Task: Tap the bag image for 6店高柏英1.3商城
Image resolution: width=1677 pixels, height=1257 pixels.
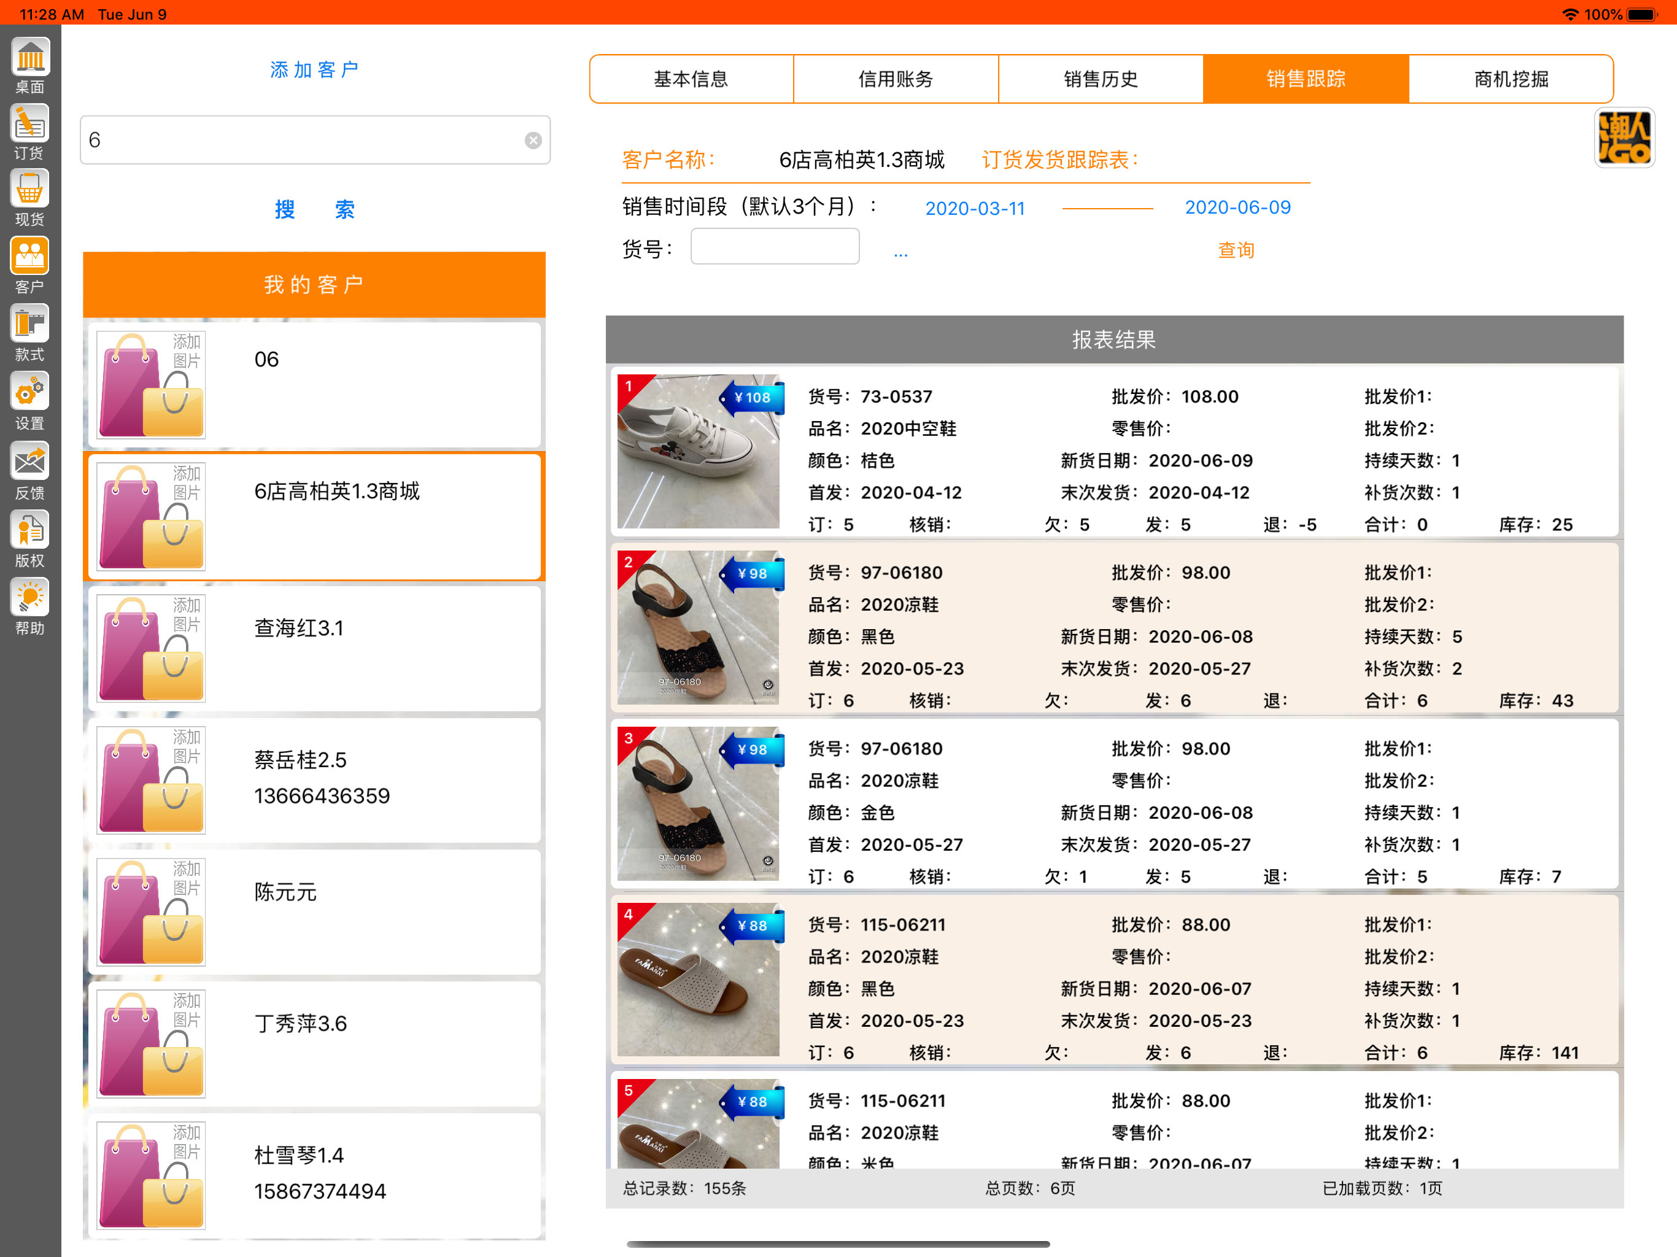Action: (x=151, y=516)
